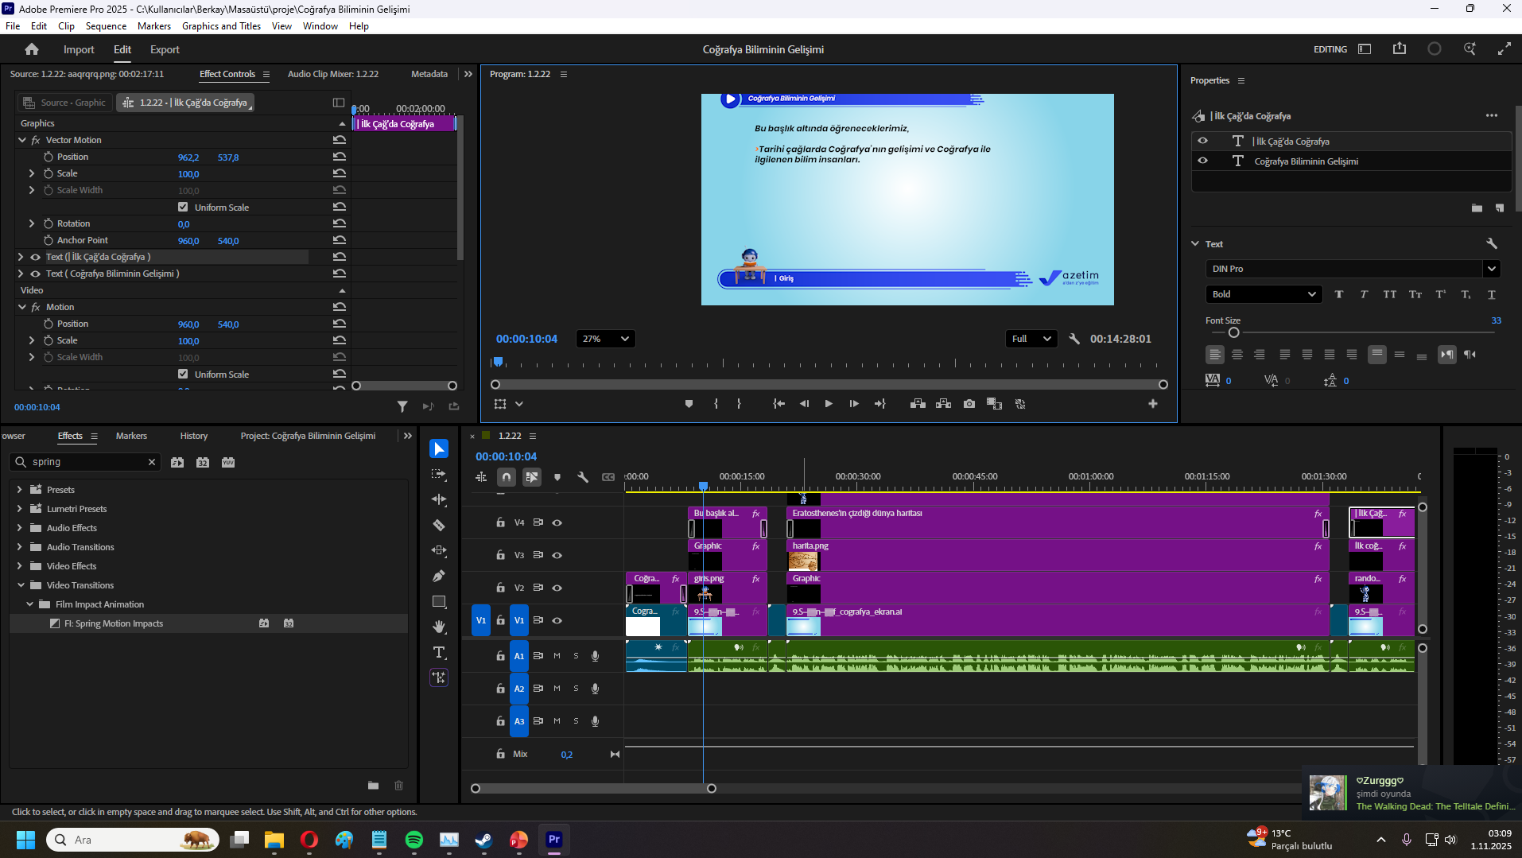
Task: Open the Markers menu
Action: pyautogui.click(x=154, y=26)
